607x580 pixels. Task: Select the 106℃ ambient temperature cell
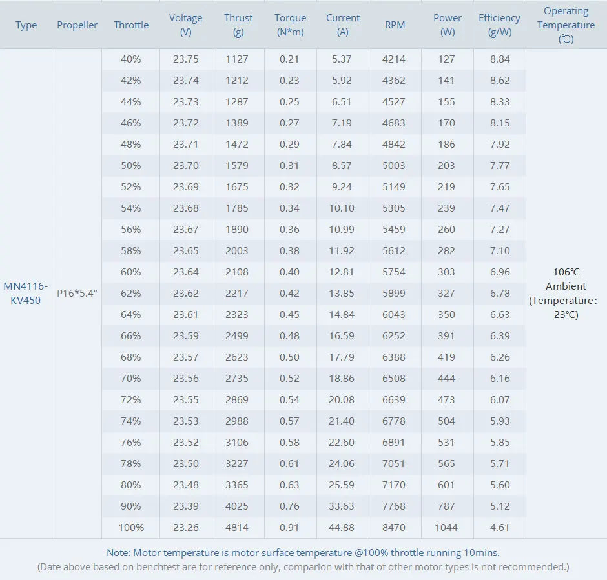[566, 294]
